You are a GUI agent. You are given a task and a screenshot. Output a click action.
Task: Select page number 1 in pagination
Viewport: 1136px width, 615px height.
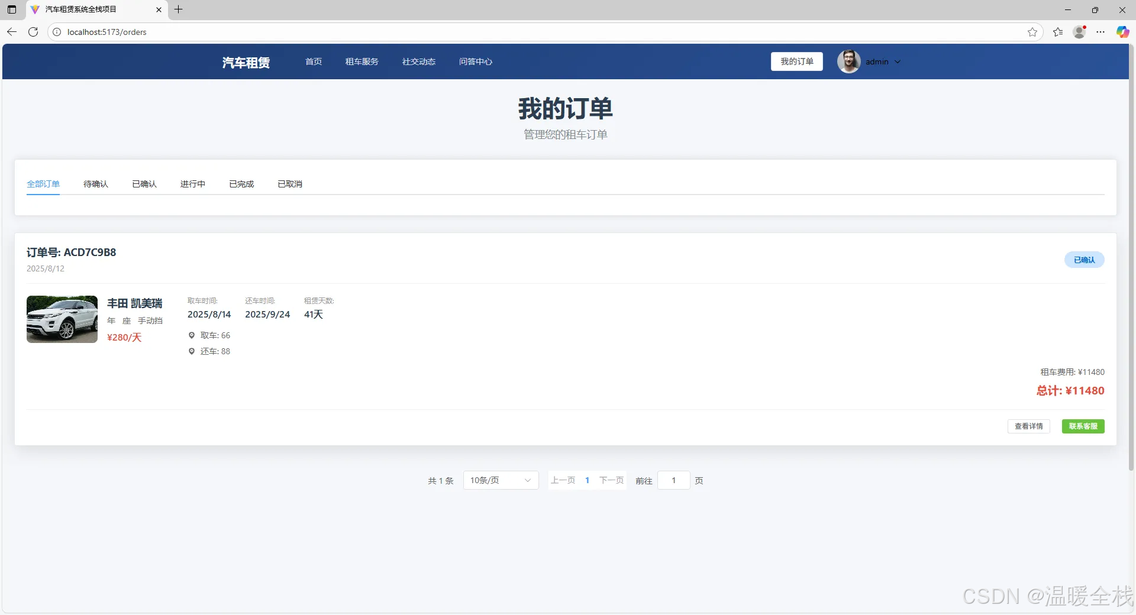point(587,480)
